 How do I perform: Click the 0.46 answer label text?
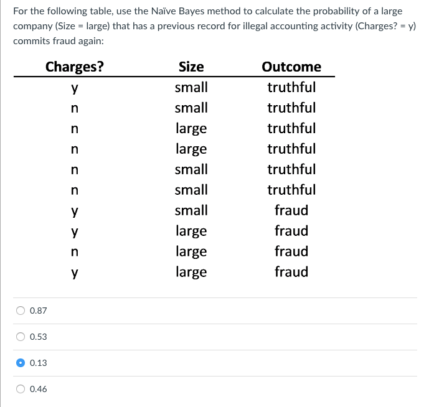(x=39, y=389)
